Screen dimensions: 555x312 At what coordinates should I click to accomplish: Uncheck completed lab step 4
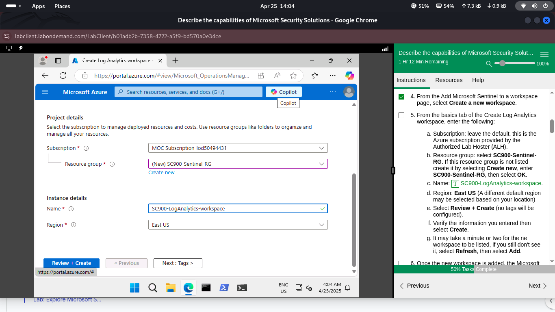401,97
